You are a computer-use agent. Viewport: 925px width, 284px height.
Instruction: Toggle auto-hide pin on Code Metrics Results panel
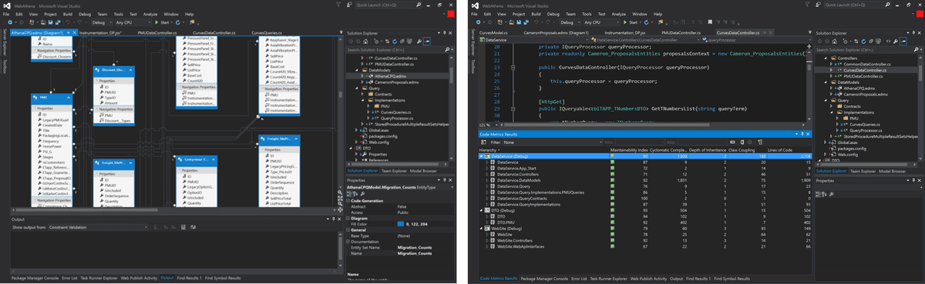802,134
